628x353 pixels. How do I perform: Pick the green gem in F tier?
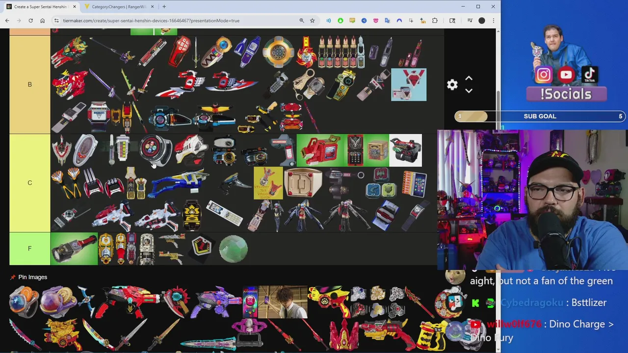pos(233,249)
